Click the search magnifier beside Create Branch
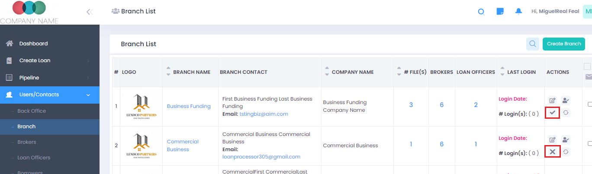Image resolution: width=592 pixels, height=174 pixels. 533,44
